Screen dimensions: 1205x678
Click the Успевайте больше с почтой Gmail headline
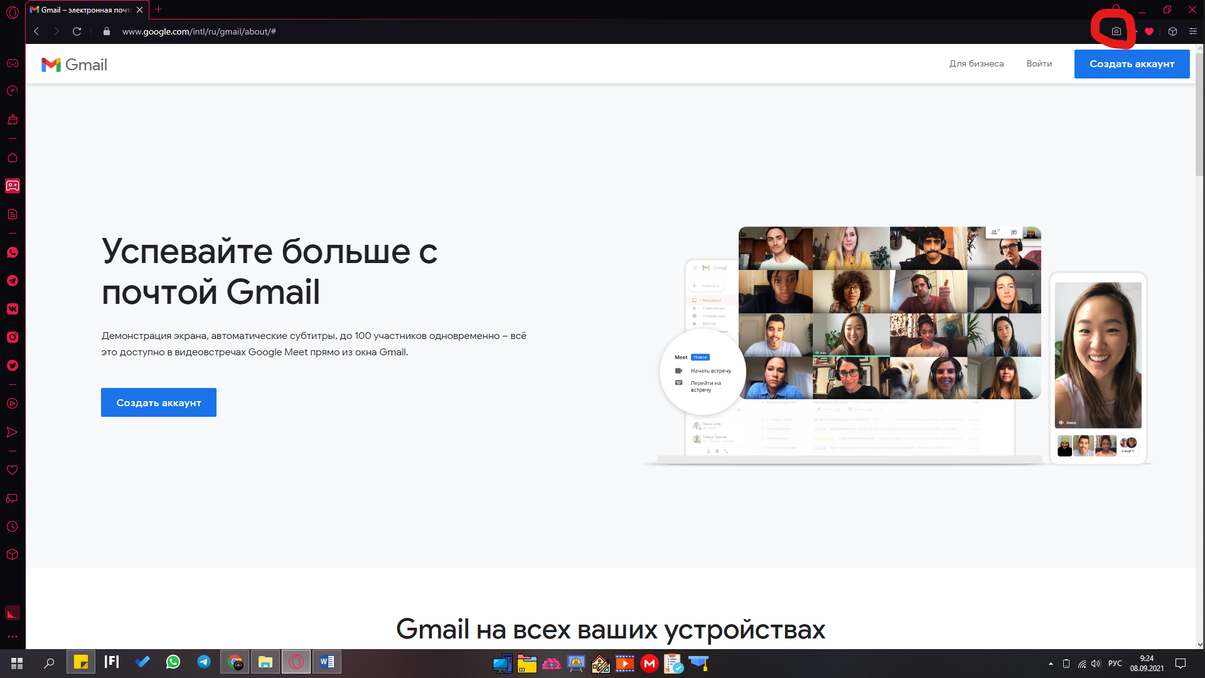pyautogui.click(x=270, y=272)
